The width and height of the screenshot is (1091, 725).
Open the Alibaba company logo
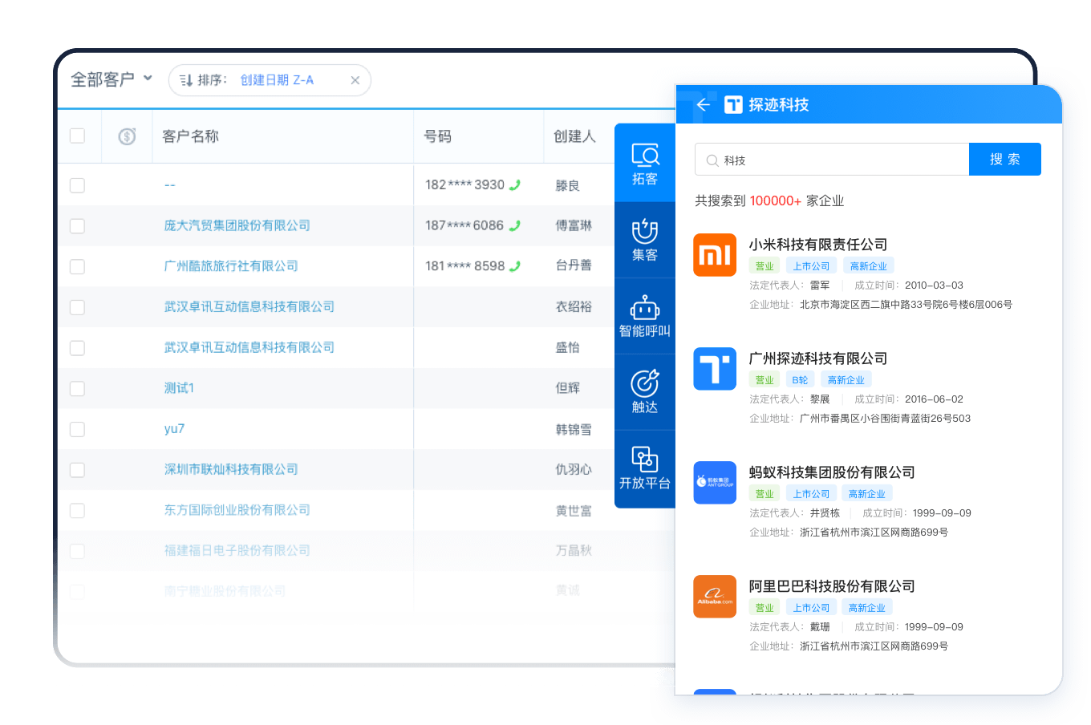point(715,597)
